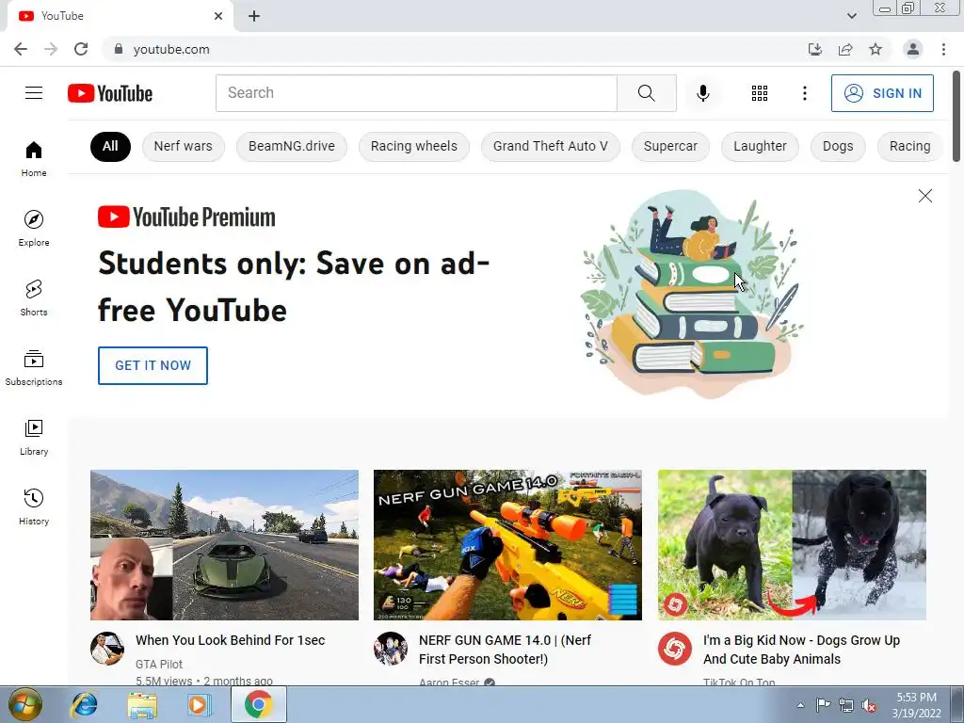Focus the YouTube search field
964x723 pixels.
pos(416,93)
